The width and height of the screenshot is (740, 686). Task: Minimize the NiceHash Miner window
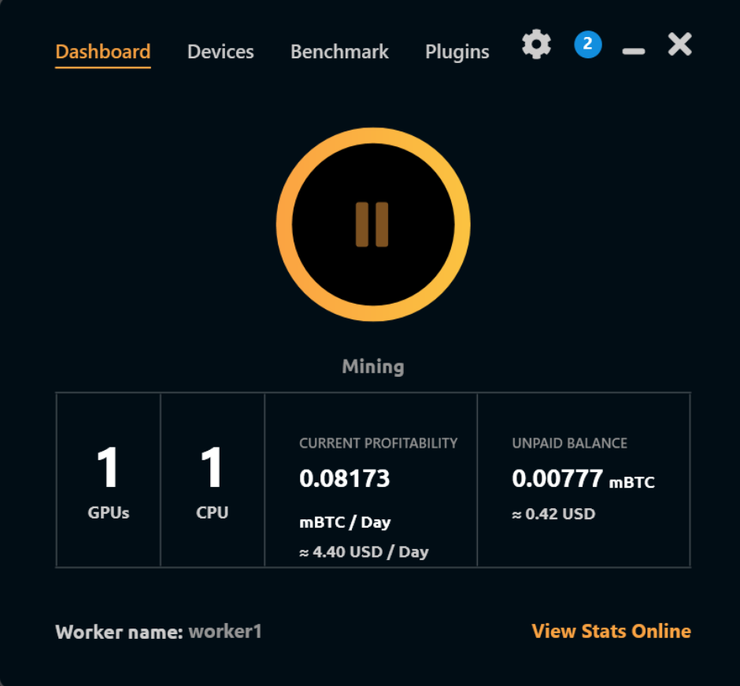point(633,47)
